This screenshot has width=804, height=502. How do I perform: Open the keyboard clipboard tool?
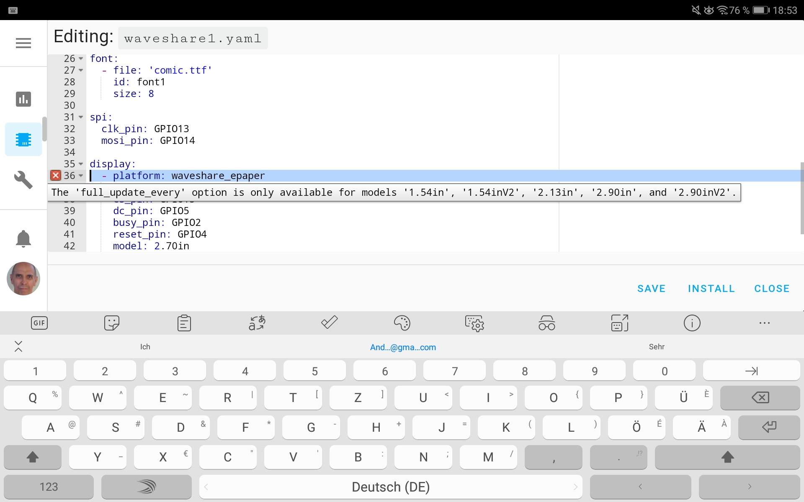tap(184, 323)
